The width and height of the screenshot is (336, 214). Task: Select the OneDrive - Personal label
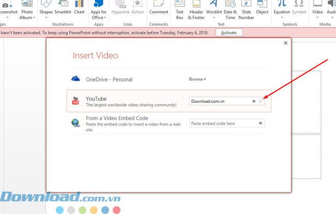[109, 80]
